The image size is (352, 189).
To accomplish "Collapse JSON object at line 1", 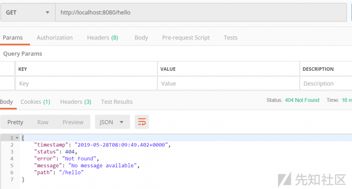I will pyautogui.click(x=17, y=138).
